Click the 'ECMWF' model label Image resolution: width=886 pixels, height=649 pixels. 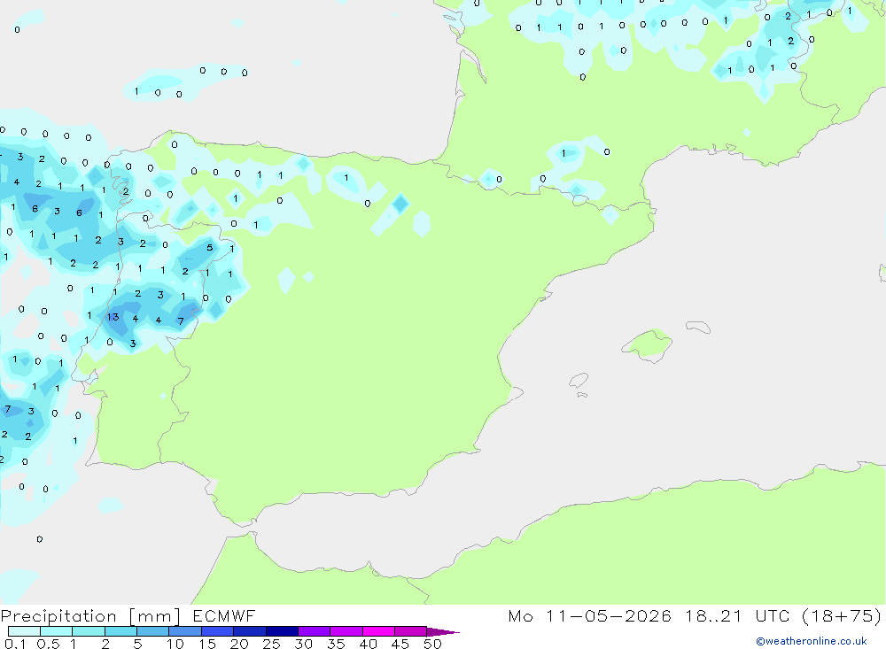click(x=224, y=615)
